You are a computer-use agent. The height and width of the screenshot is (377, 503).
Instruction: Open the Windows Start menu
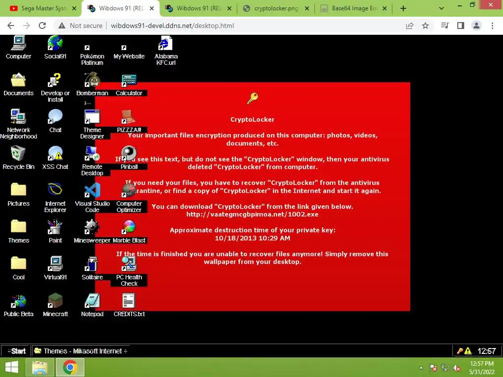(x=12, y=367)
